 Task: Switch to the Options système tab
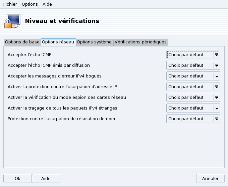tap(94, 42)
